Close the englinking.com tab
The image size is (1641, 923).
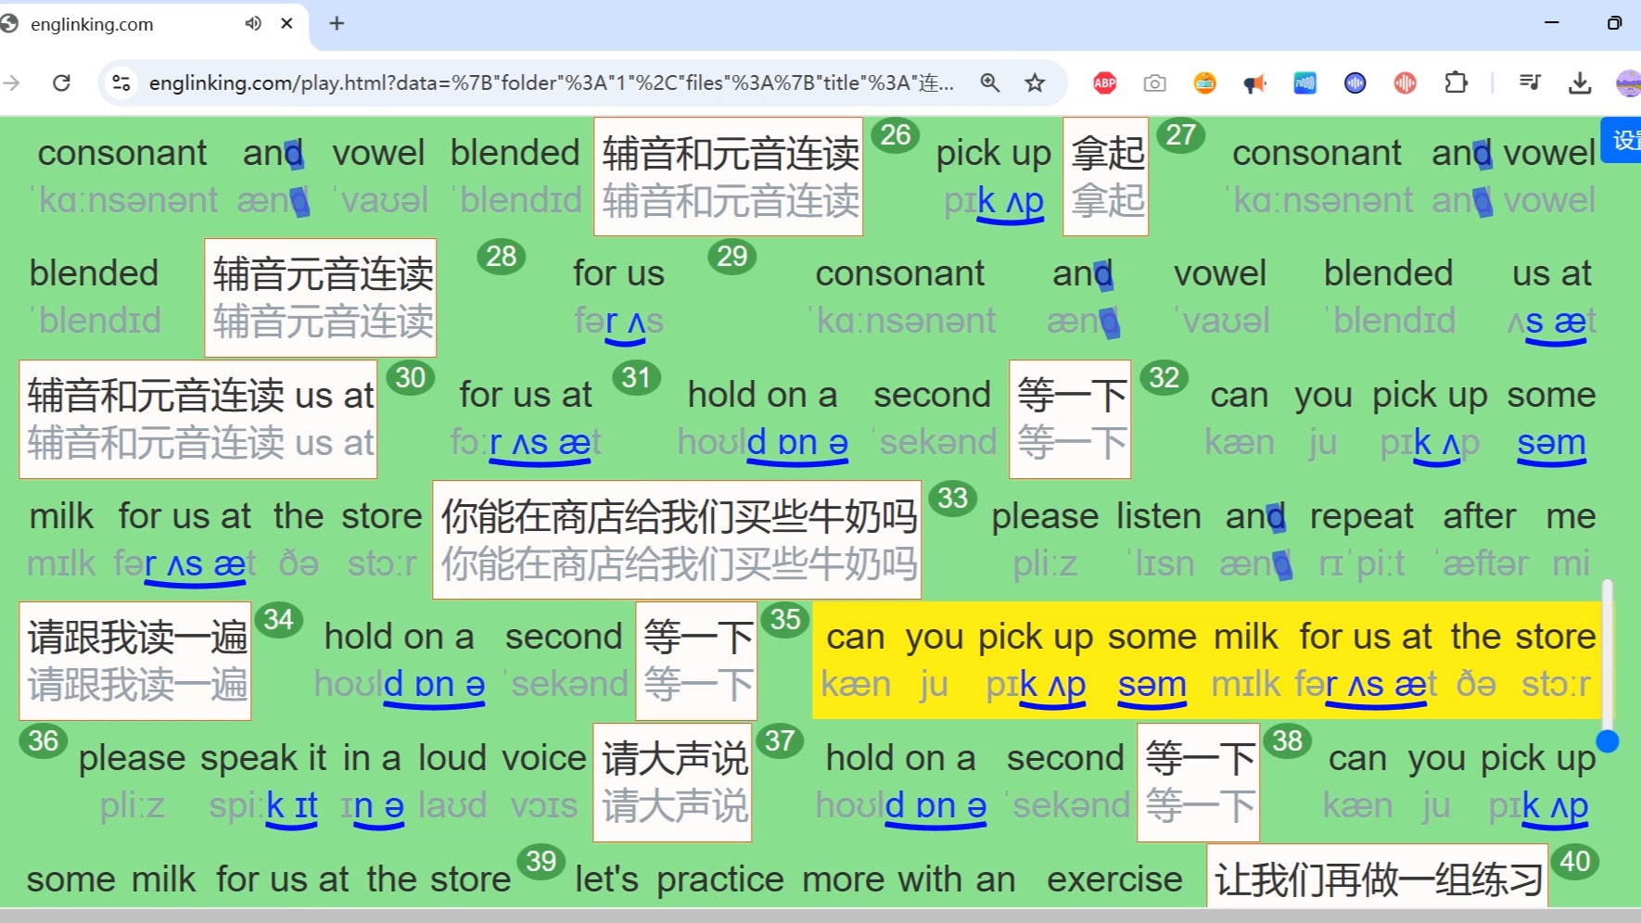coord(287,23)
